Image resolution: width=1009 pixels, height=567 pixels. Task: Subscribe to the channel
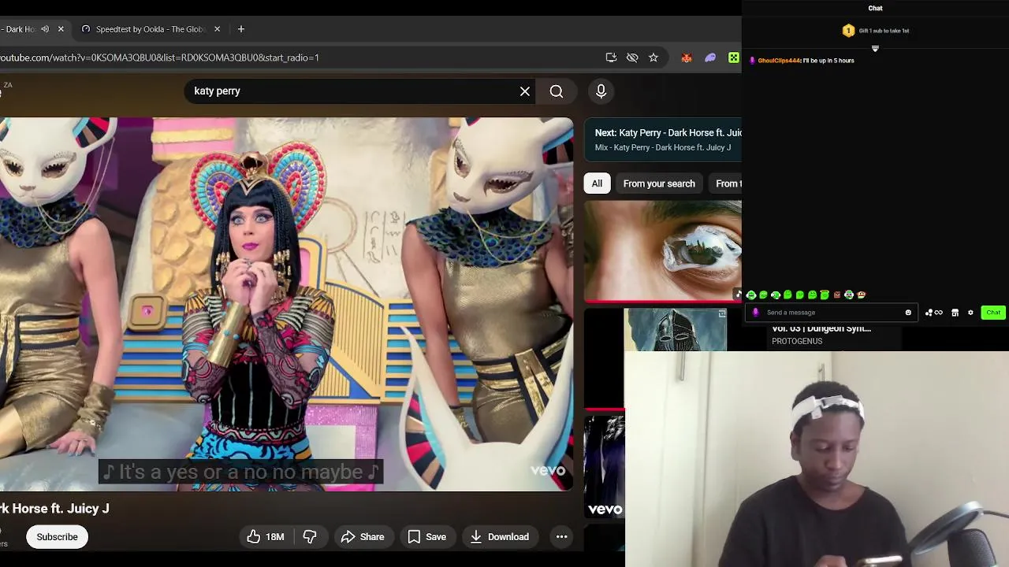57,537
